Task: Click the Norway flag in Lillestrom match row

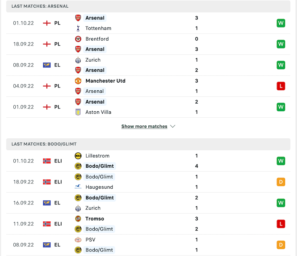Action: (47, 161)
